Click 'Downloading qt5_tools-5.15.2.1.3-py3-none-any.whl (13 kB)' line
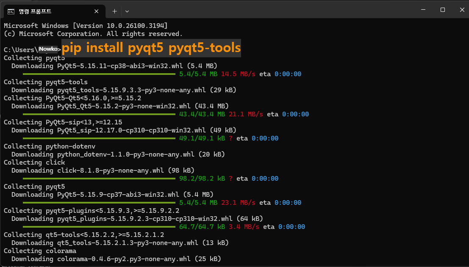 coord(120,243)
